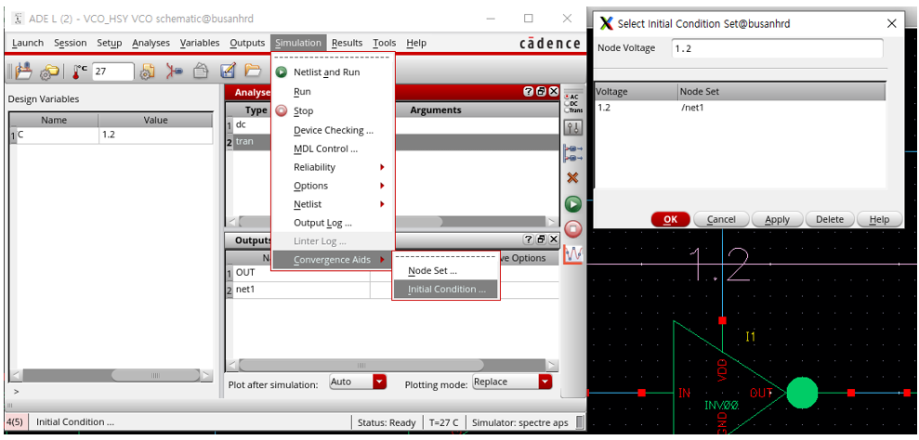919x440 pixels.
Task: Click the Design Variables Name column header
Action: tap(54, 120)
